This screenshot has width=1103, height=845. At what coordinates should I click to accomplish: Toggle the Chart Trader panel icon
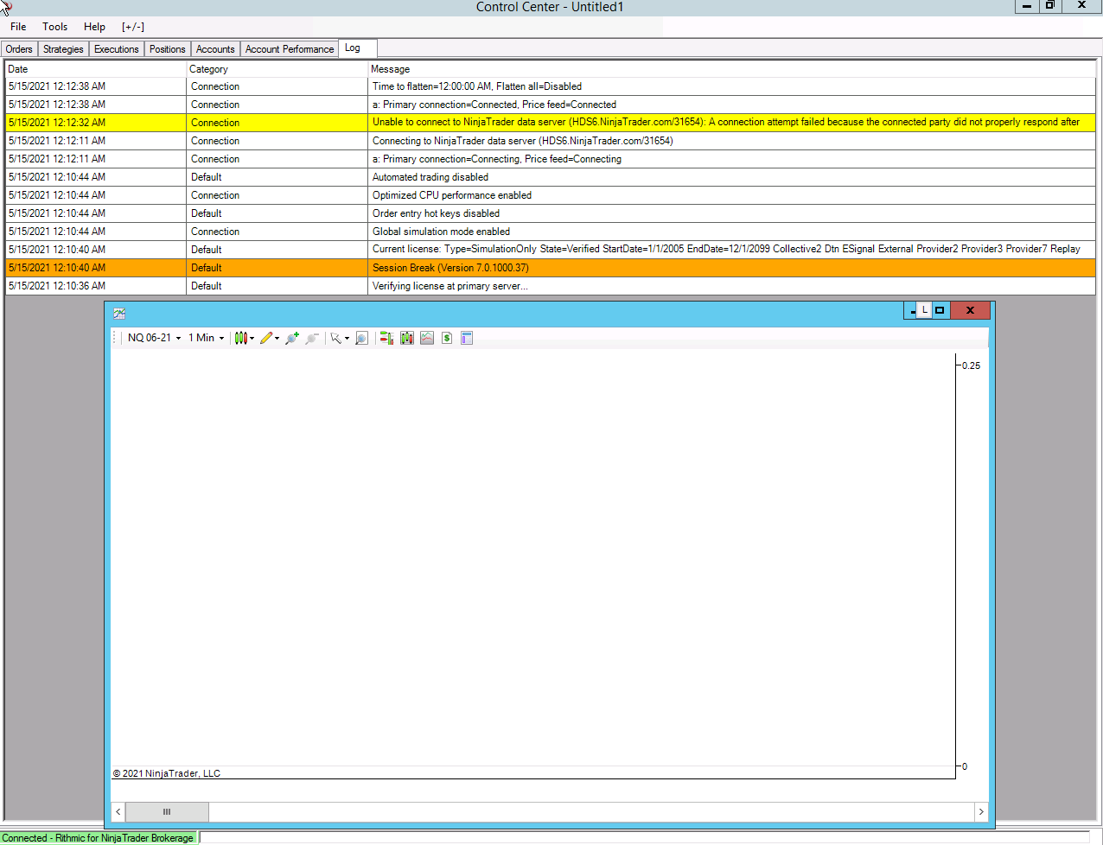pyautogui.click(x=386, y=338)
